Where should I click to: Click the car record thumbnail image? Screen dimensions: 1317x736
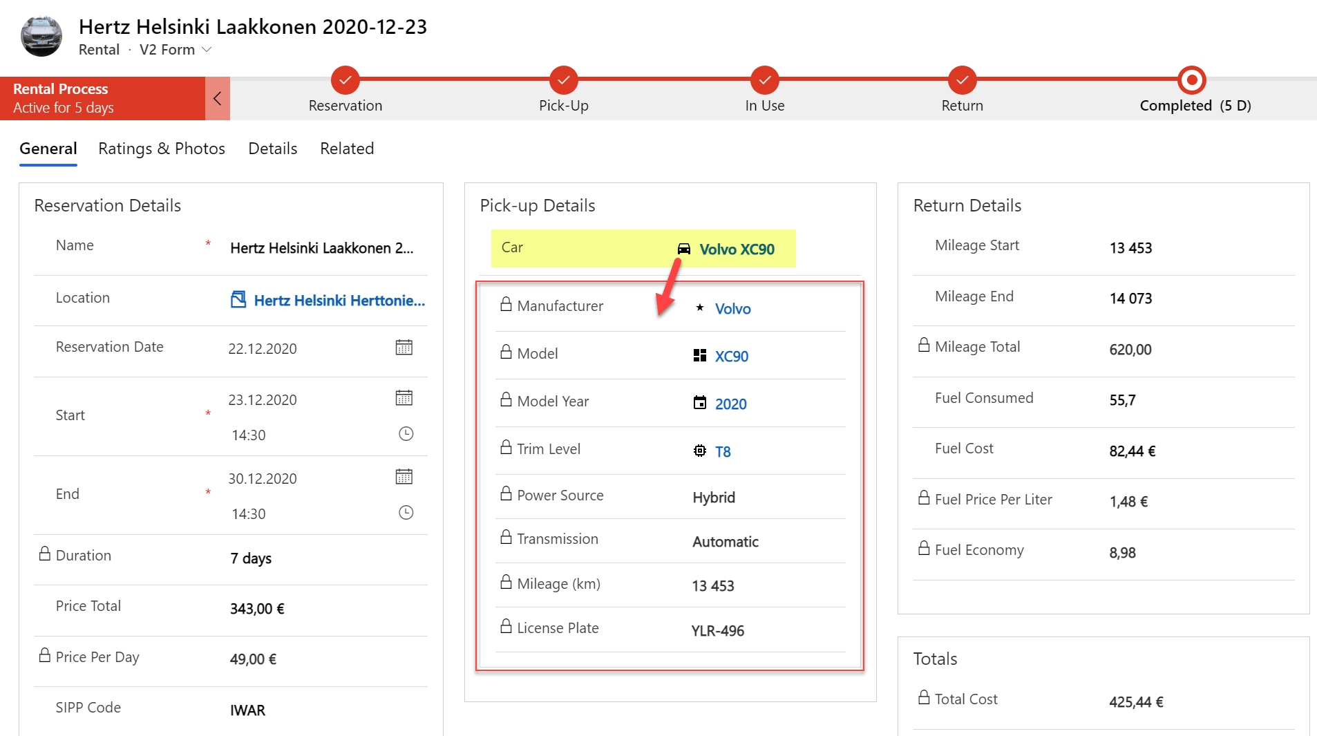point(41,36)
